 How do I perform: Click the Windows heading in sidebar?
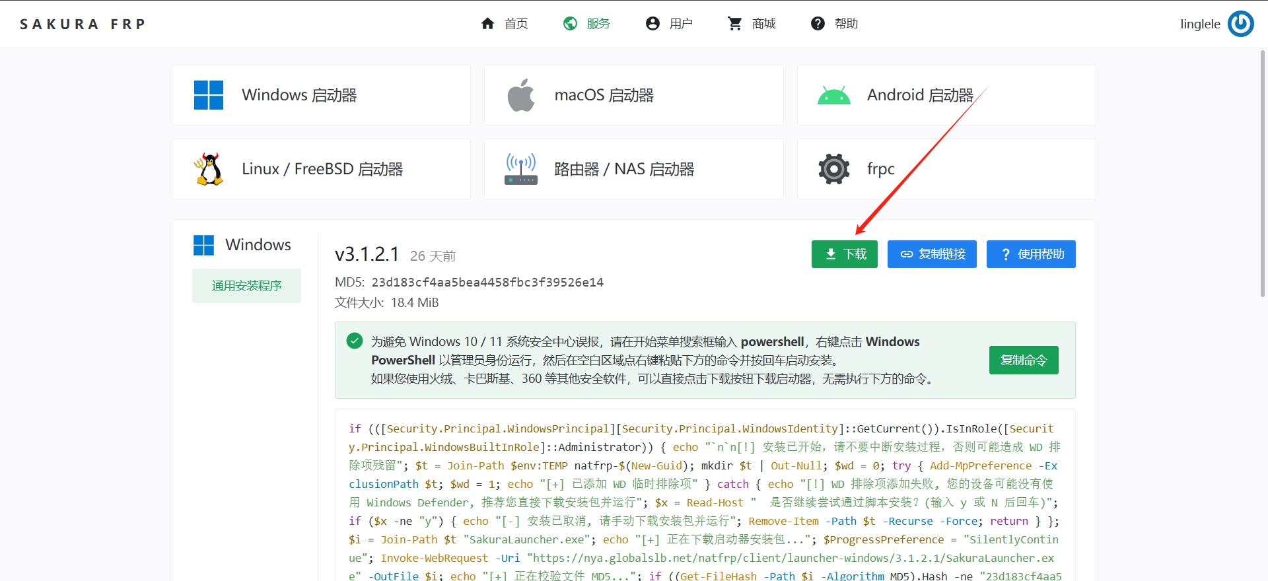tap(258, 245)
